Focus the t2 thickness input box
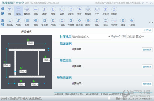 tap(23, 72)
